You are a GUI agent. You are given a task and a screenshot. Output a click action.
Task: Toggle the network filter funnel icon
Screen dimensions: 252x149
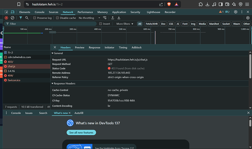pyautogui.click(x=20, y=18)
